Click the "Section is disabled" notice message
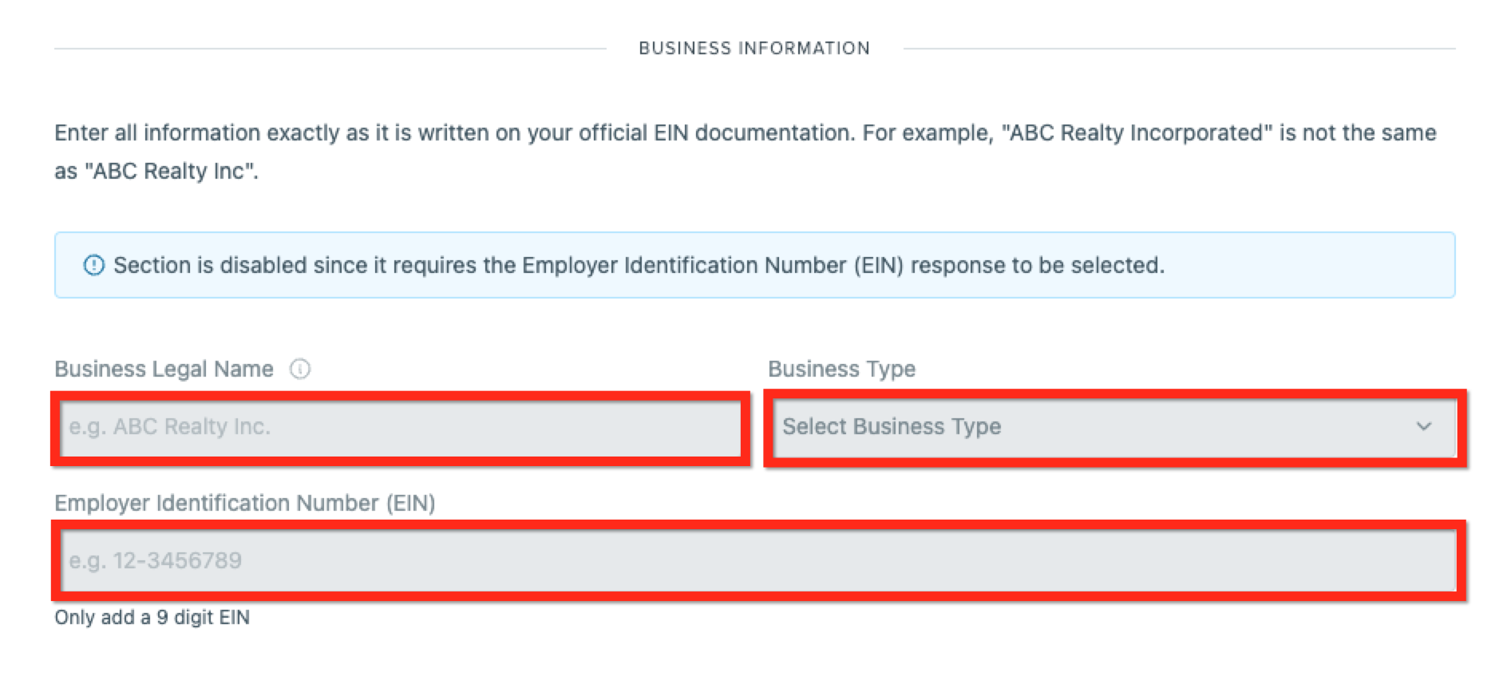This screenshot has height=688, width=1507. (x=639, y=265)
